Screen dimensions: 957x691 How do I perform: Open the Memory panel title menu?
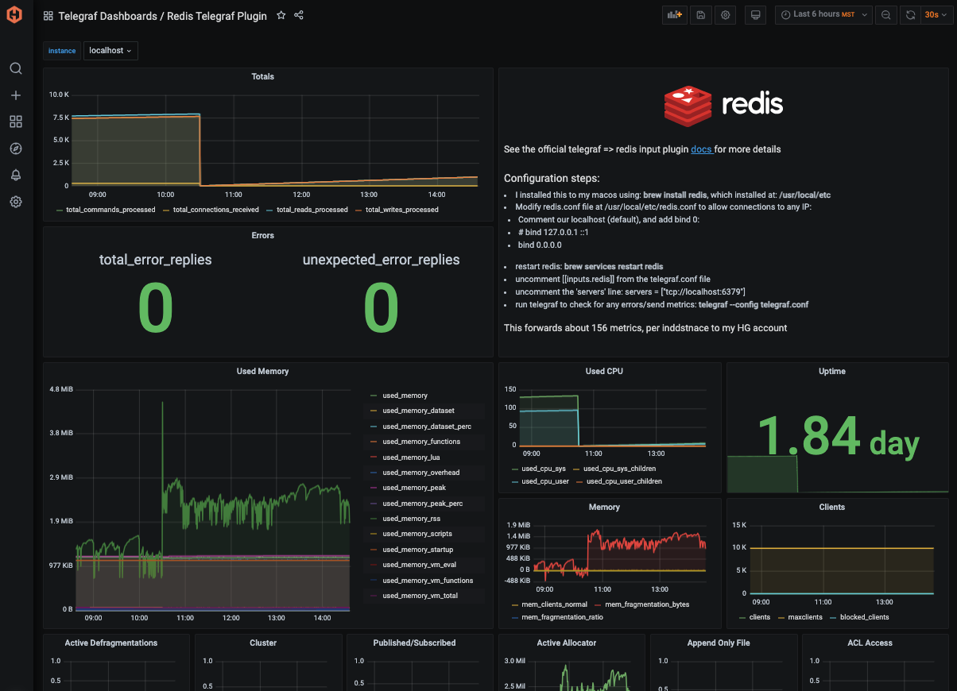(604, 507)
